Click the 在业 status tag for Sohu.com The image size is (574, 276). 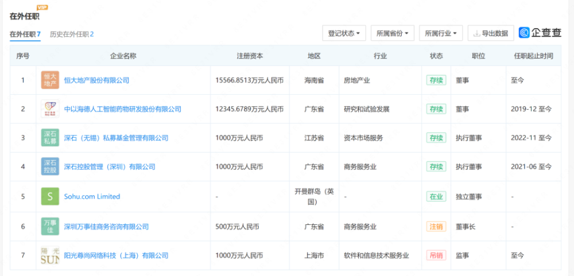click(436, 197)
